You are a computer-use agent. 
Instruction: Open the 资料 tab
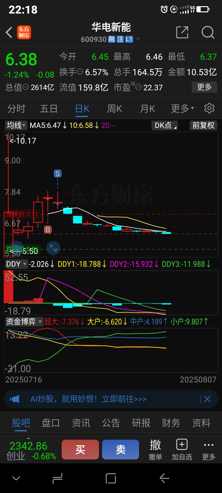tap(201, 423)
